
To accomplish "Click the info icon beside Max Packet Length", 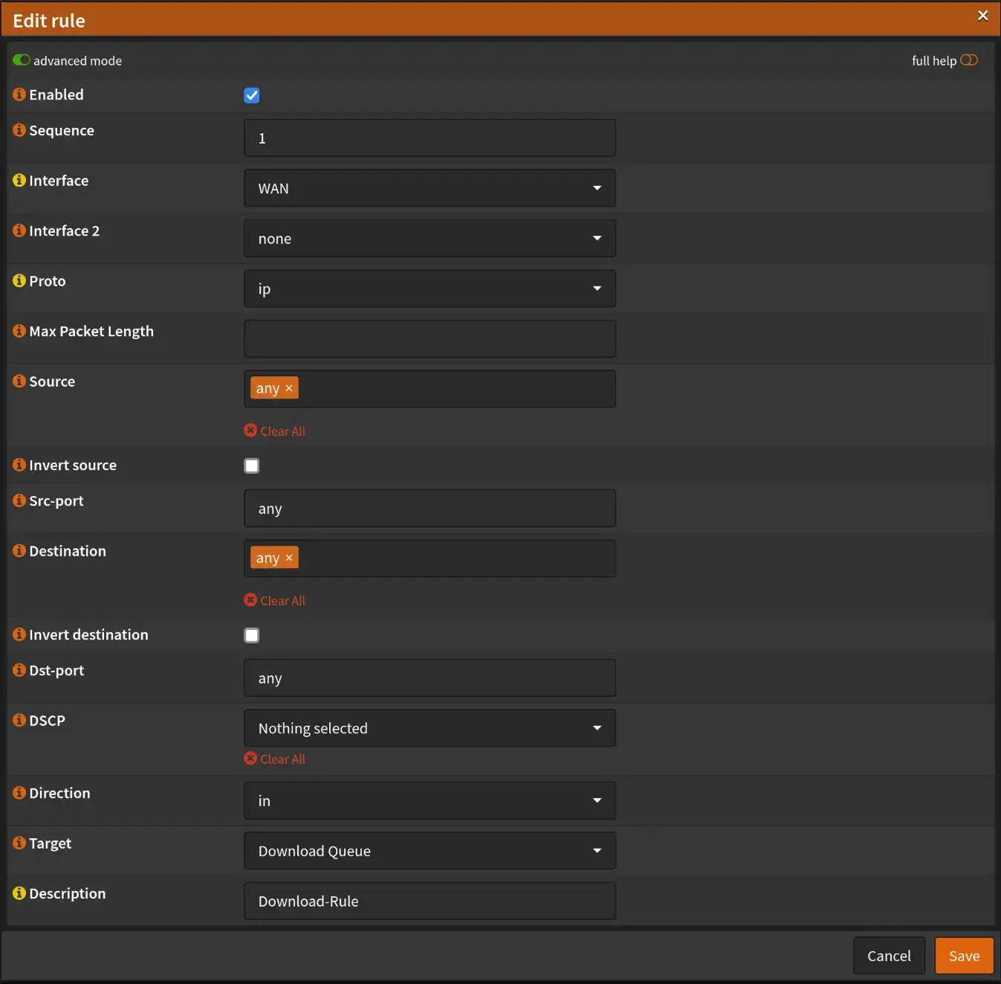I will (x=19, y=331).
